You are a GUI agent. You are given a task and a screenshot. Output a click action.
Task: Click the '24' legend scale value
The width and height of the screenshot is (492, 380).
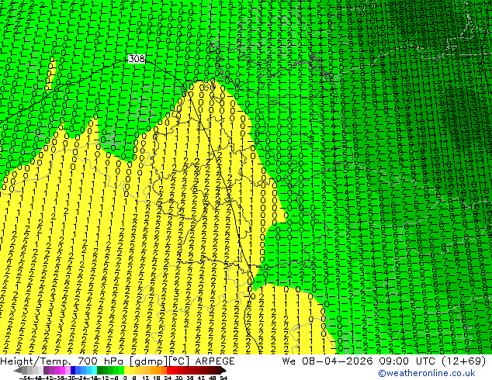pos(168,378)
